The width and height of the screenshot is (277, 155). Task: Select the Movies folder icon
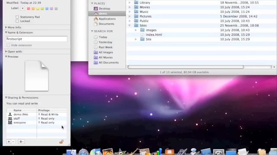click(x=136, y=7)
